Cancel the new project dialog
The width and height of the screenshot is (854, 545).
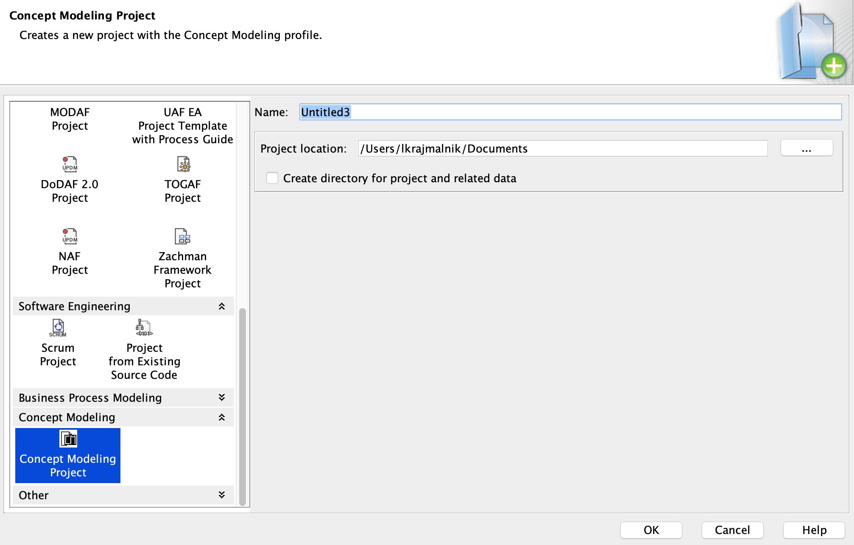(732, 530)
